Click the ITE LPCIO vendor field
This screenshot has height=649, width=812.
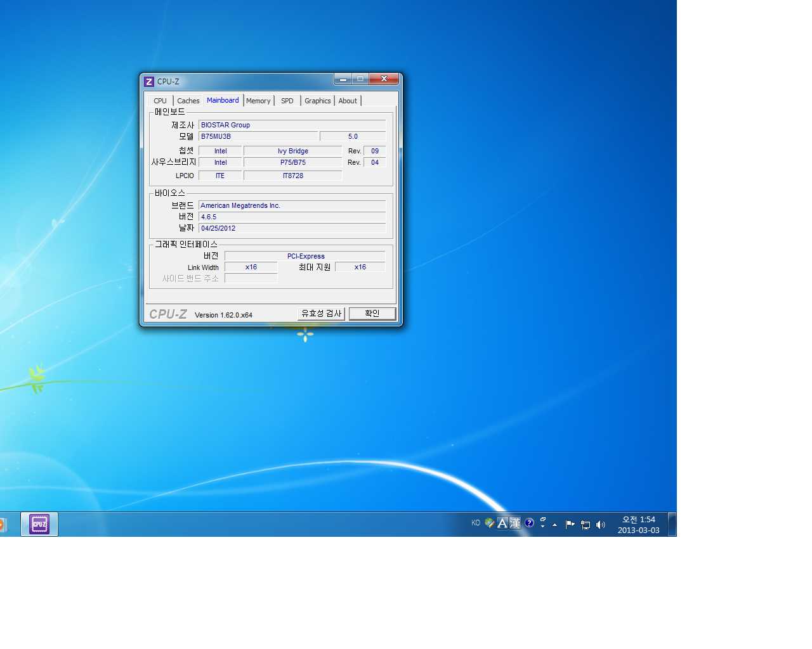pyautogui.click(x=220, y=176)
